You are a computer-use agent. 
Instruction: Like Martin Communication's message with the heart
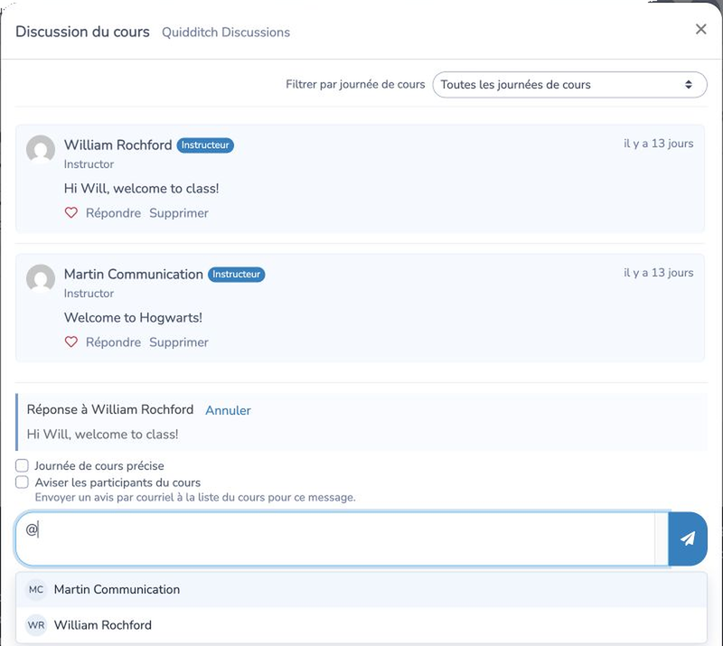click(71, 342)
